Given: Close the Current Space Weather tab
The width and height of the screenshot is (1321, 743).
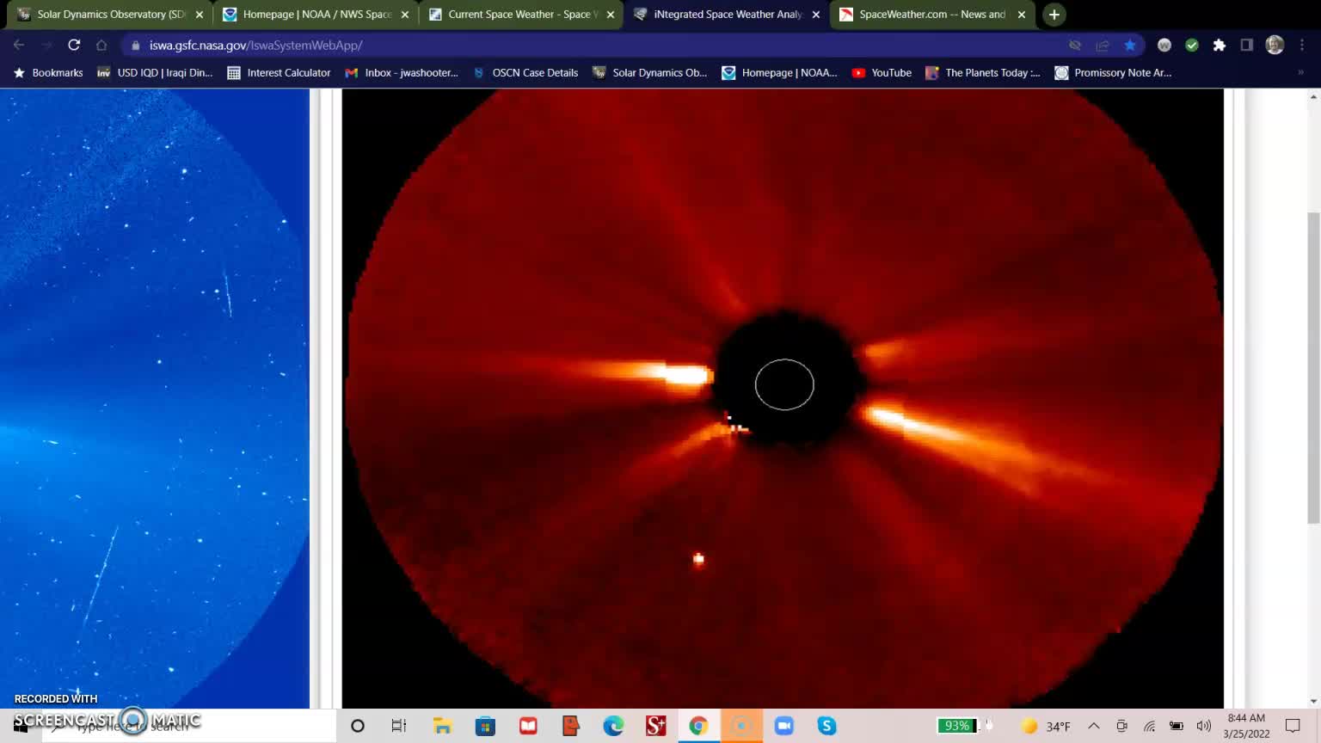Looking at the screenshot, I should click(x=611, y=15).
